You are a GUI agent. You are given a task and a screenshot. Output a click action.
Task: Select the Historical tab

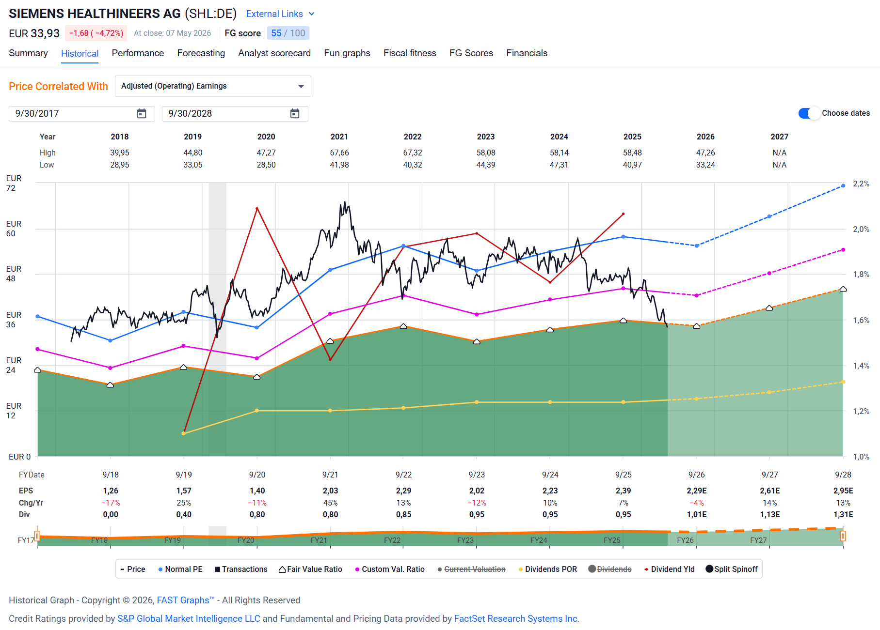click(x=80, y=53)
